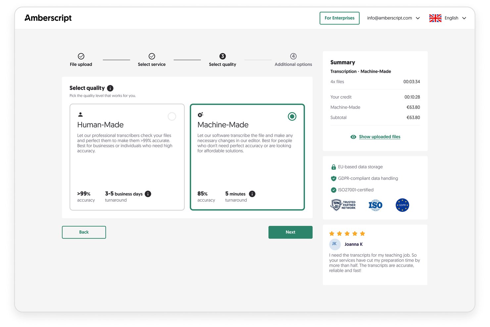490x327 pixels.
Task: Go to the Select service step
Action: coord(152,60)
